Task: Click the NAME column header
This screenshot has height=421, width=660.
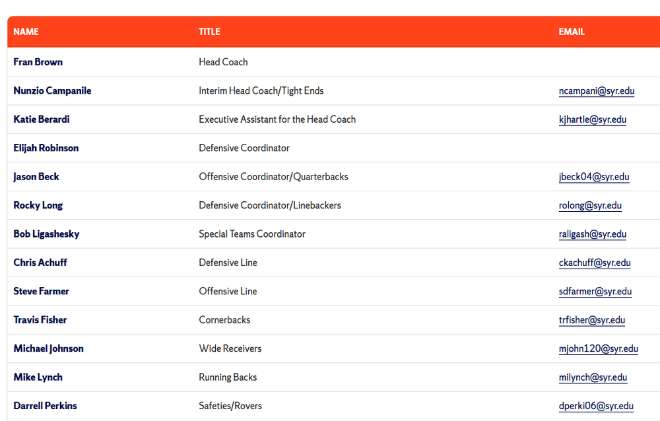Action: click(26, 32)
